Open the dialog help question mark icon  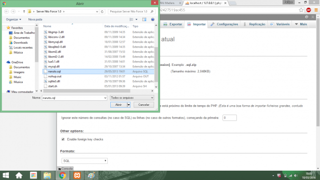pos(153,19)
